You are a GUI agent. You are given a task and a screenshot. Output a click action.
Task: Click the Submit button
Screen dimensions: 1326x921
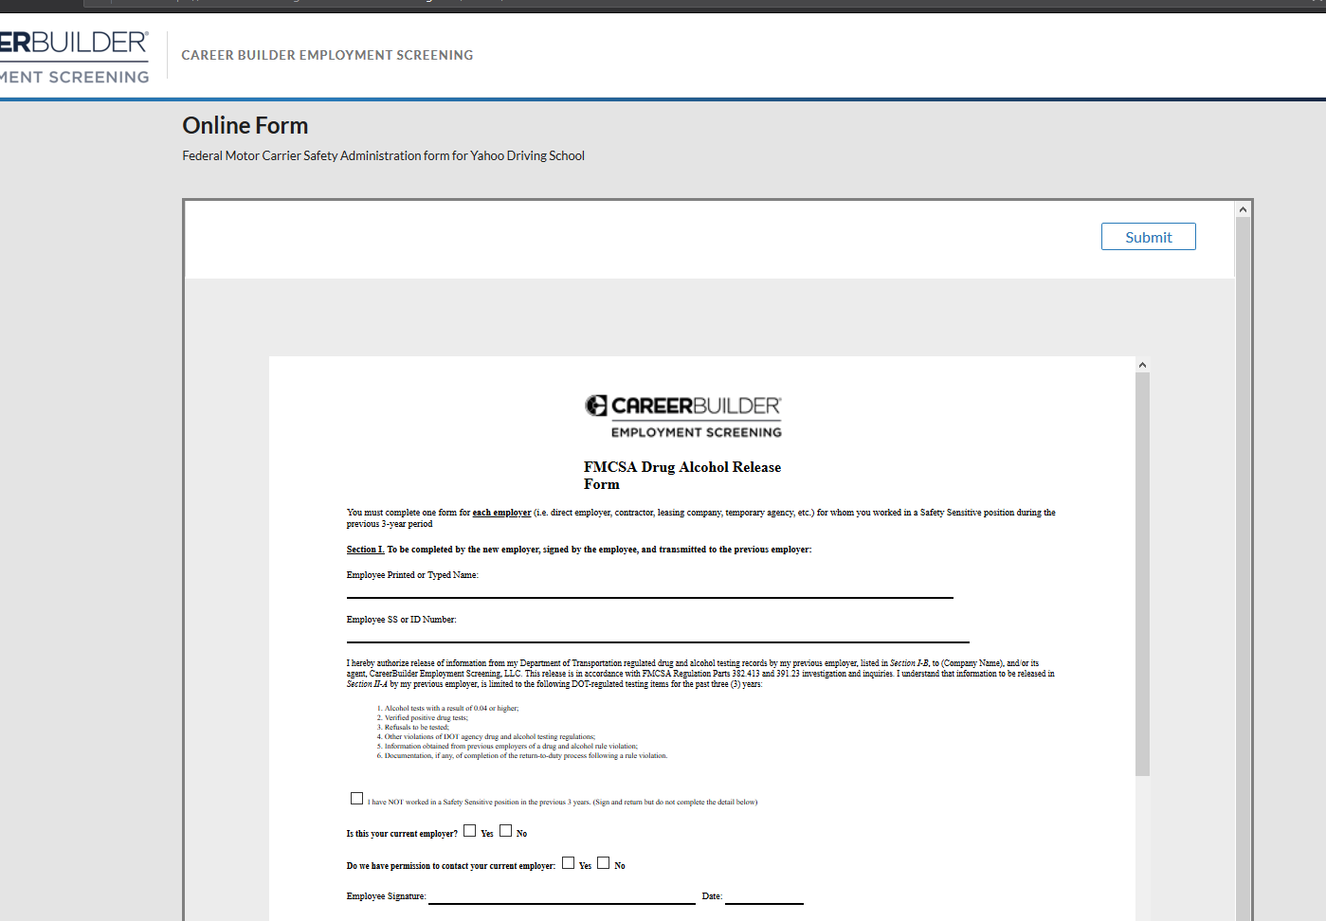pyautogui.click(x=1148, y=237)
